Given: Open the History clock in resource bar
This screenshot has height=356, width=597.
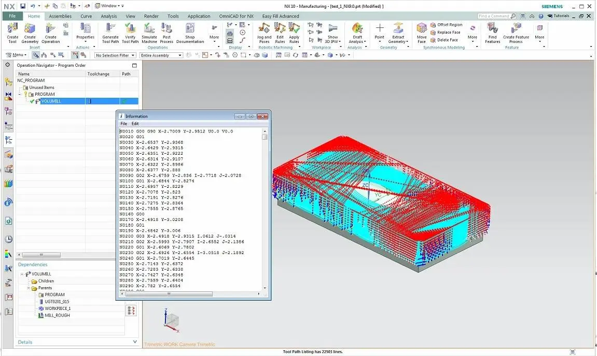Looking at the screenshot, I should coord(8,239).
